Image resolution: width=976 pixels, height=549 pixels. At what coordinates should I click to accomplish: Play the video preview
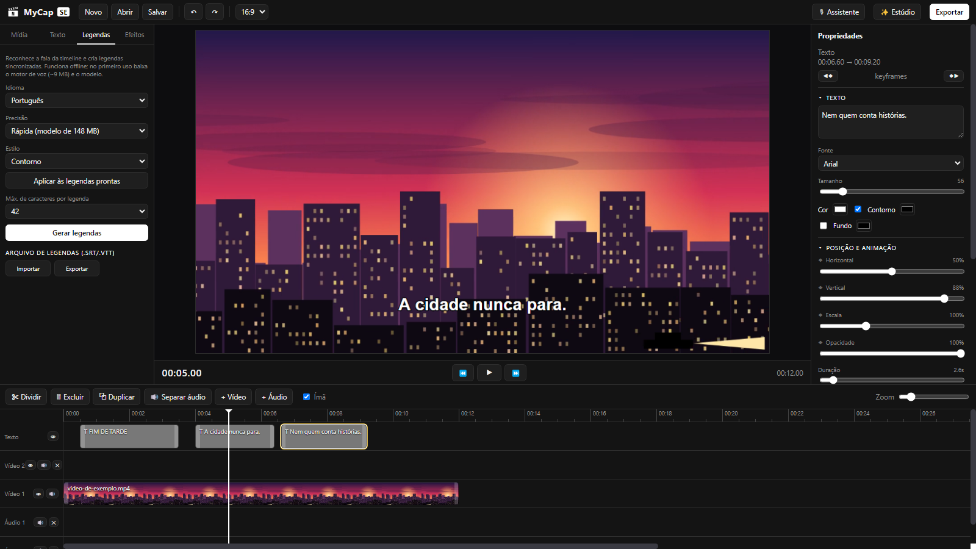[489, 373]
